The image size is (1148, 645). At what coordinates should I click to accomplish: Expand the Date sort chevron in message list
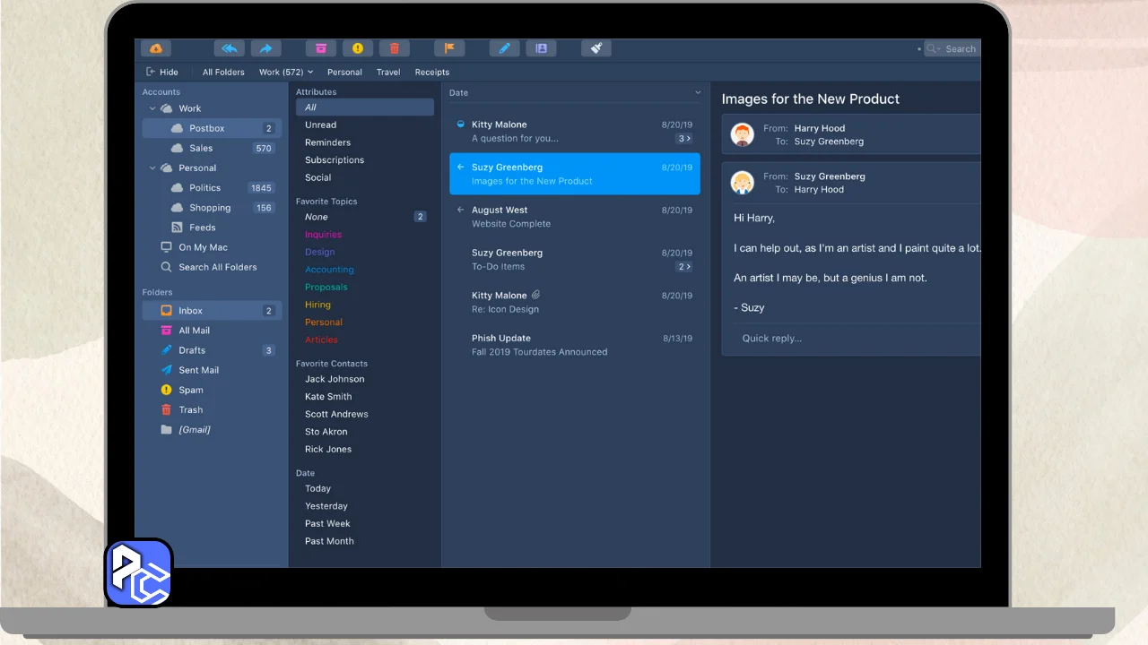(698, 92)
